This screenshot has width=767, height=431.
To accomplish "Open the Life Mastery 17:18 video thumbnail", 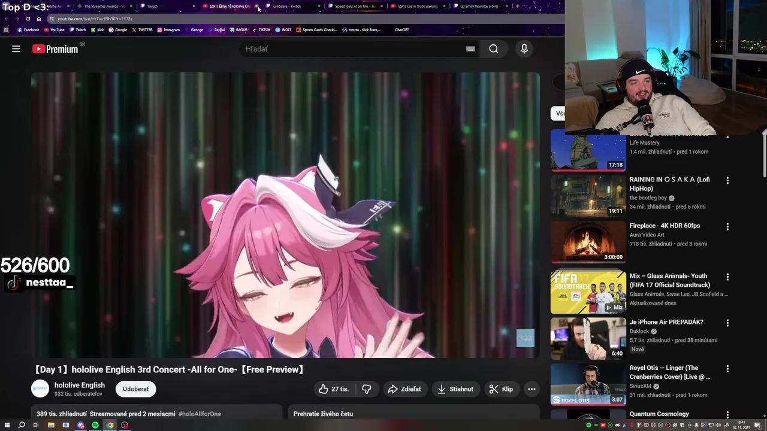I will tap(588, 151).
